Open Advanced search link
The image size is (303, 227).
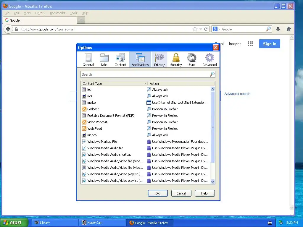point(237,94)
